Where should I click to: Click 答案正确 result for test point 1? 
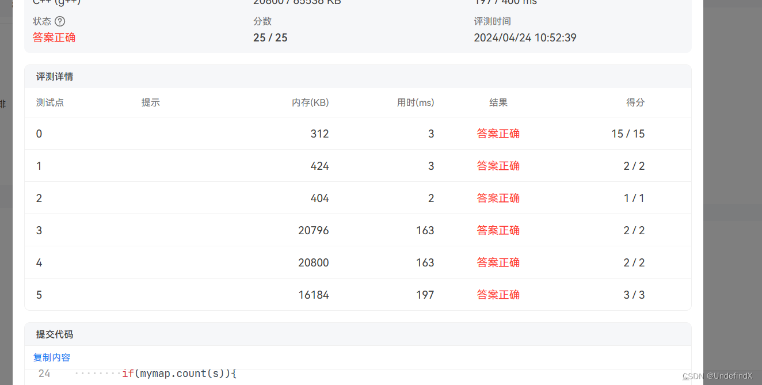click(498, 166)
